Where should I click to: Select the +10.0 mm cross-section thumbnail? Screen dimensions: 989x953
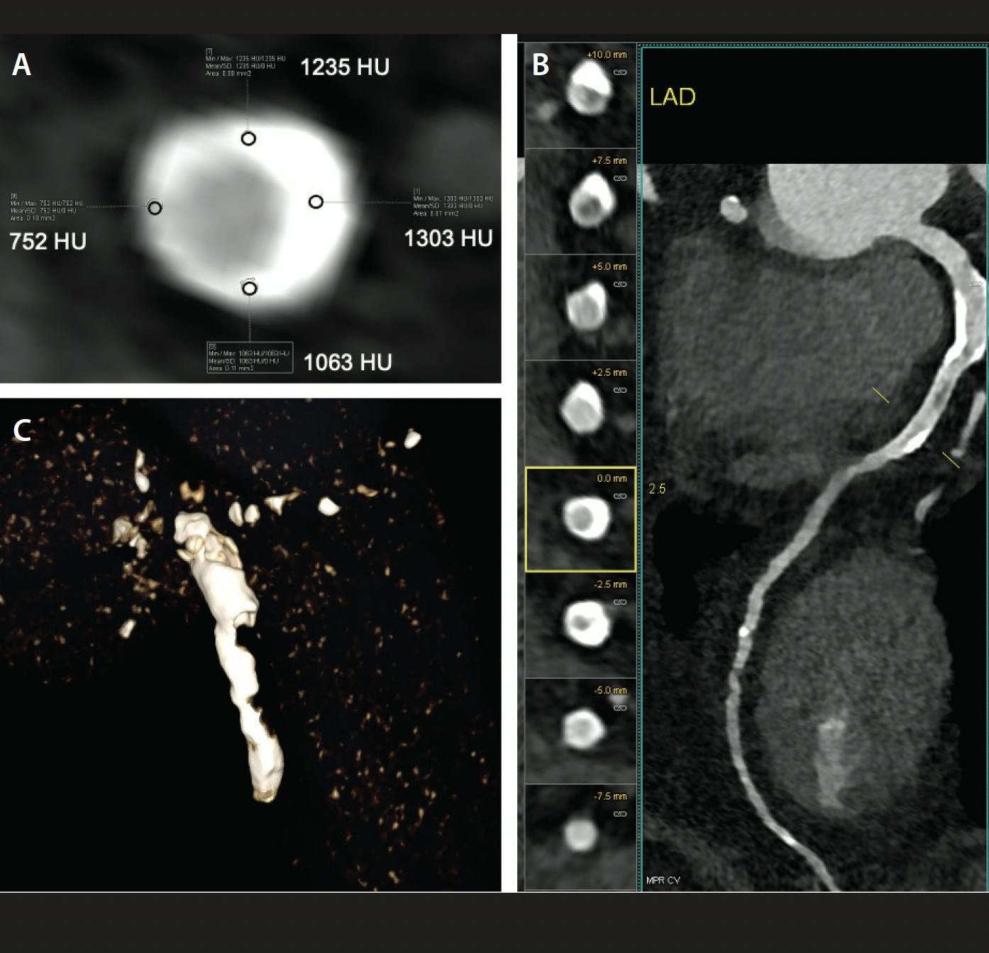(580, 96)
